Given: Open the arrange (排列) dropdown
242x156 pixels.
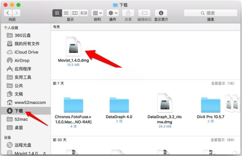Looking at the screenshot, I should (97, 13).
